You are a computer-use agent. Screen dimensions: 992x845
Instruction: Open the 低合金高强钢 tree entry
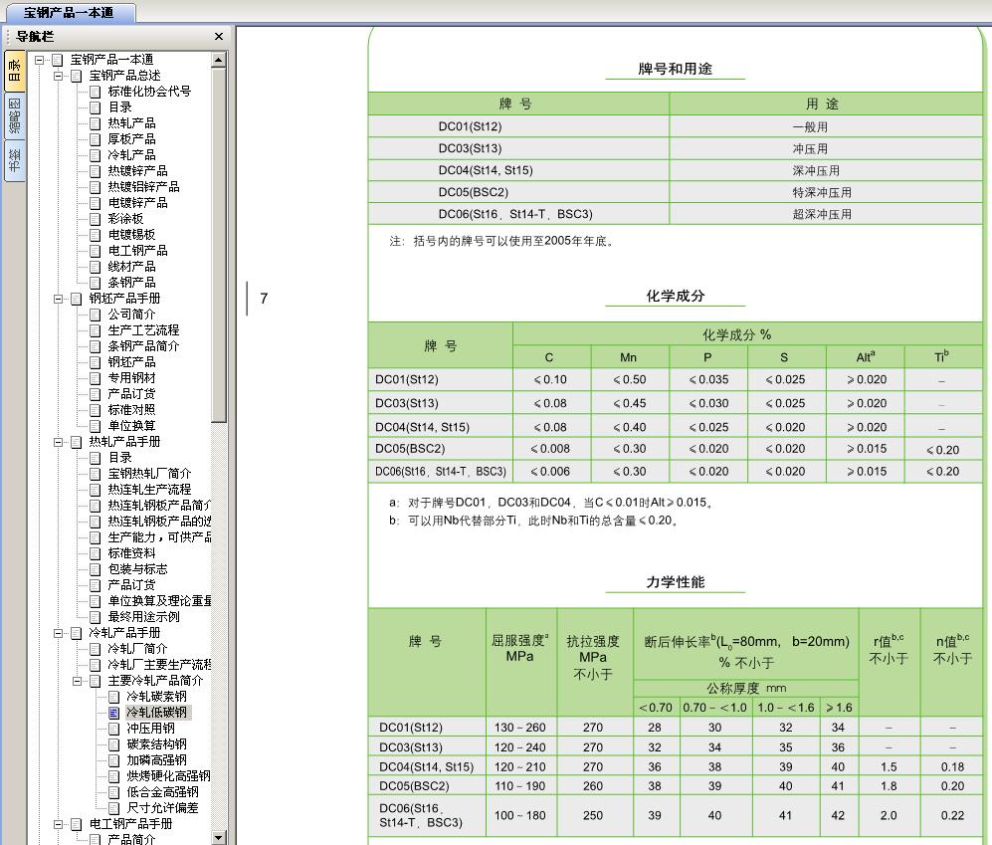162,792
